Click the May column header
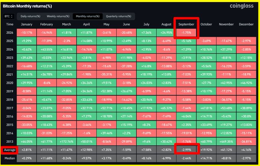 click(x=106, y=24)
